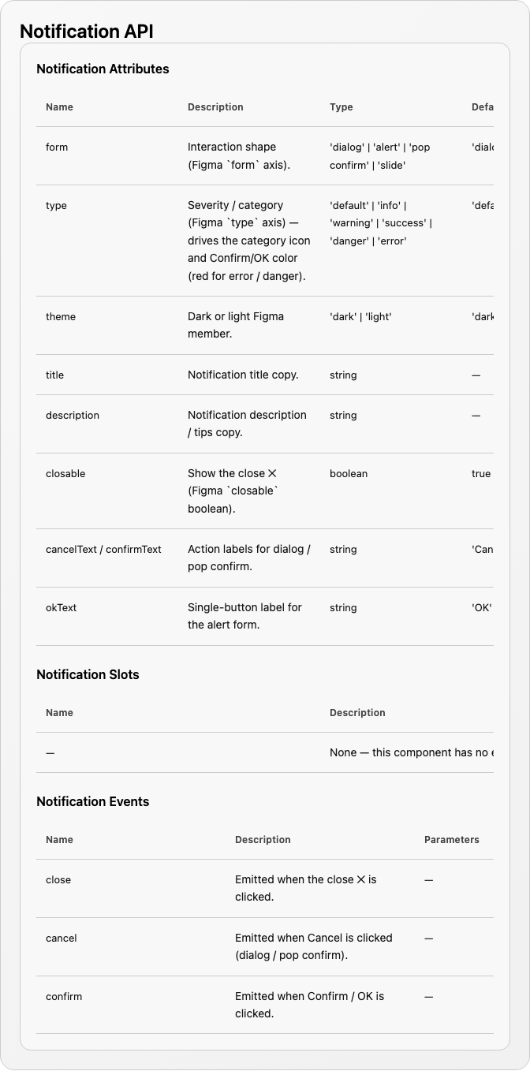Viewport: 530px width, 1071px height.
Task: Click the Notification Events section title
Action: [92, 801]
